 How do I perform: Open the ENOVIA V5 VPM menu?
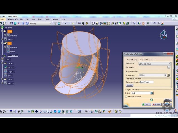coord(13,19)
